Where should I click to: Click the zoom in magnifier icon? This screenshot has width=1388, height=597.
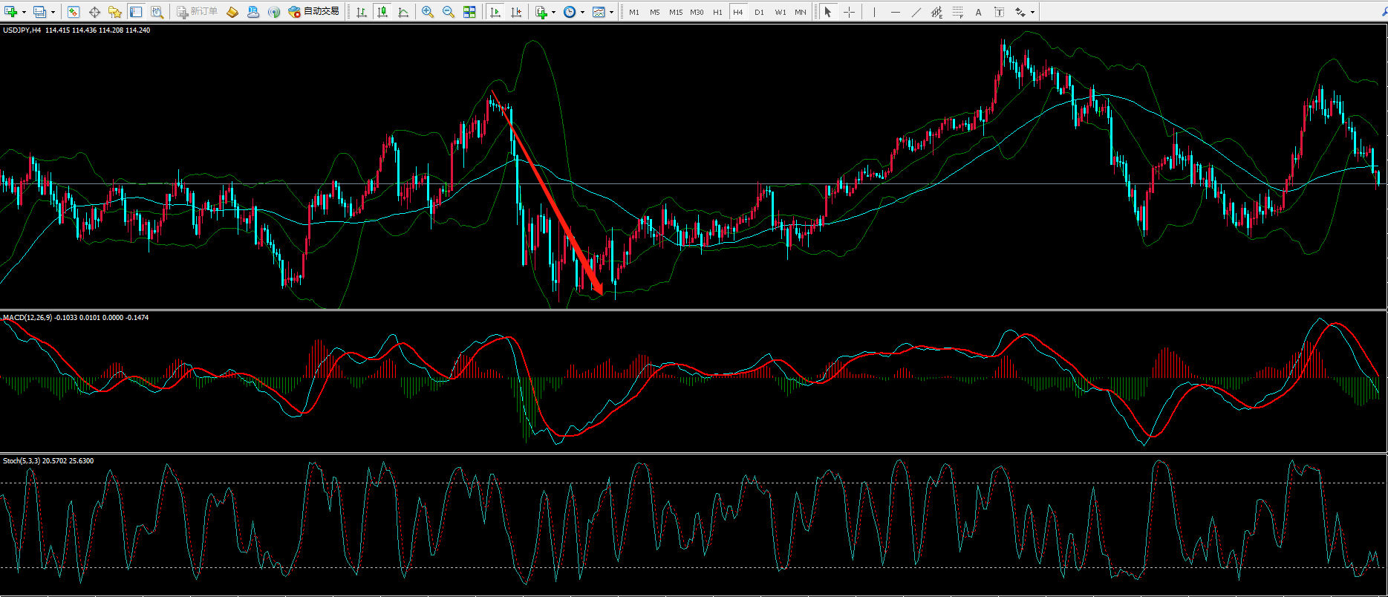click(428, 12)
